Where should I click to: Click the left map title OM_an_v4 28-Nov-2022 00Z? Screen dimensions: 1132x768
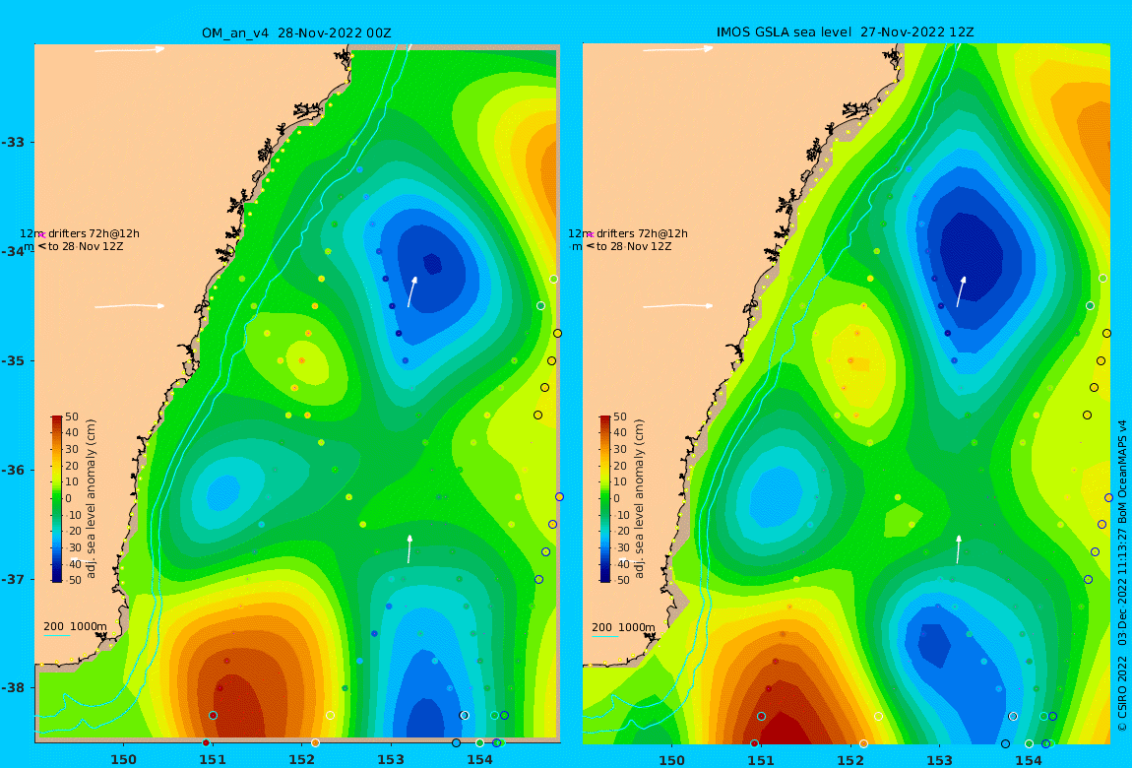click(x=296, y=33)
